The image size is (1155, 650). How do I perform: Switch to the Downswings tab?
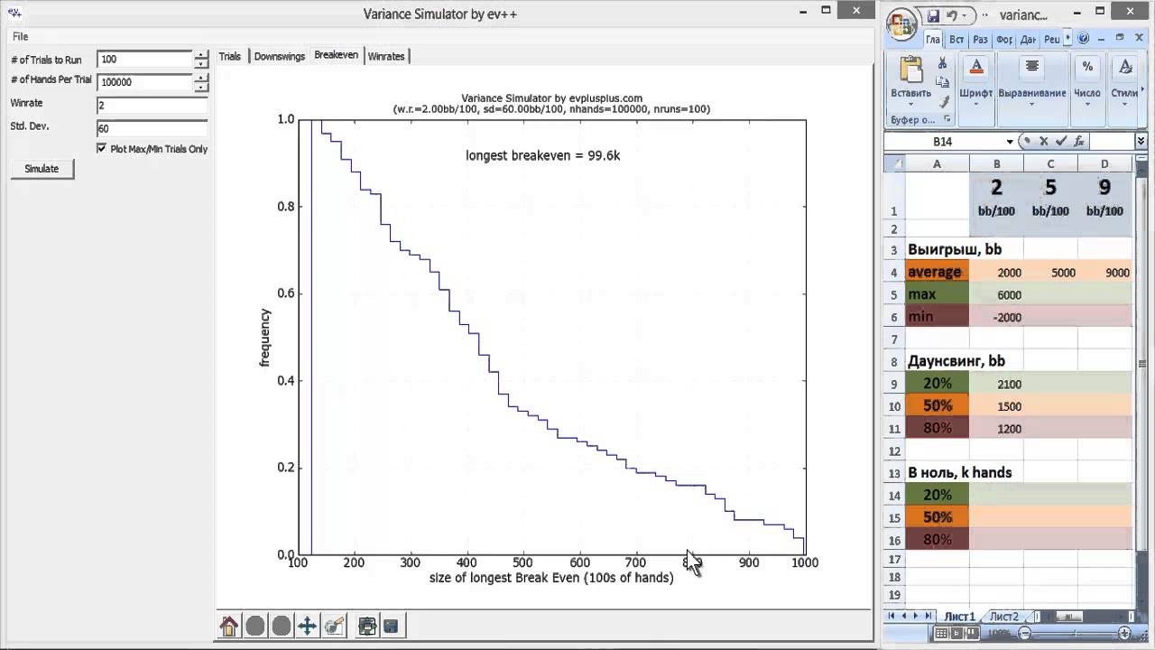pos(280,56)
